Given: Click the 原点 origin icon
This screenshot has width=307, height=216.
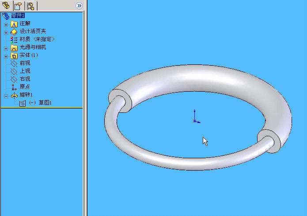Looking at the screenshot, I should pyautogui.click(x=14, y=87).
